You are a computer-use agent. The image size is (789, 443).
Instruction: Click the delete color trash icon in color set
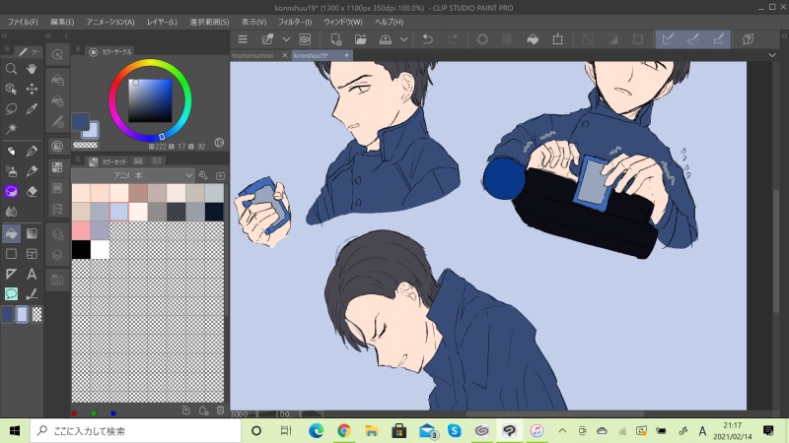coord(220,411)
